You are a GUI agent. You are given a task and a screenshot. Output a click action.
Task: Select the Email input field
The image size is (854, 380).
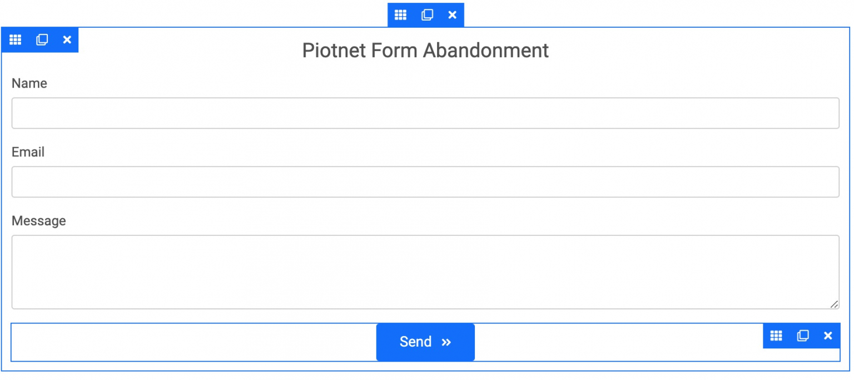[x=425, y=181]
